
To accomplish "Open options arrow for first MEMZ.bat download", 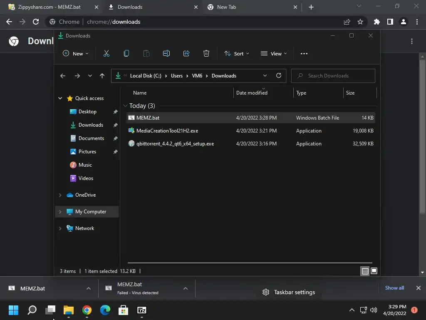I will [89, 288].
